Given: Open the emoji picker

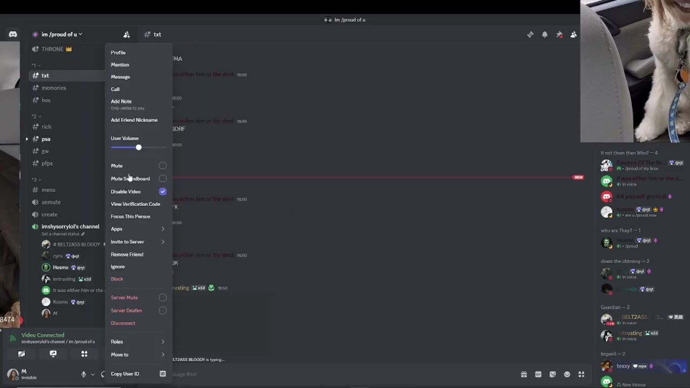Looking at the screenshot, I should 567,375.
